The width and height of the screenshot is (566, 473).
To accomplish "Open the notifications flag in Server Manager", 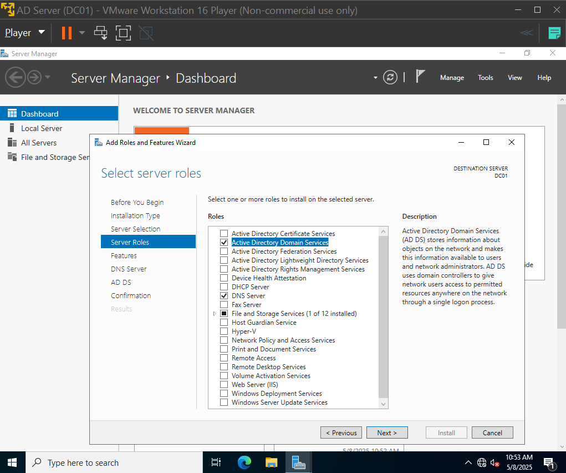I will point(420,77).
